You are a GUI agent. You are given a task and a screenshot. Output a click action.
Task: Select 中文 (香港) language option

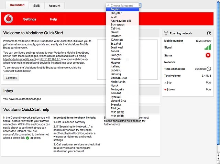pyautogui.click(x=122, y=112)
